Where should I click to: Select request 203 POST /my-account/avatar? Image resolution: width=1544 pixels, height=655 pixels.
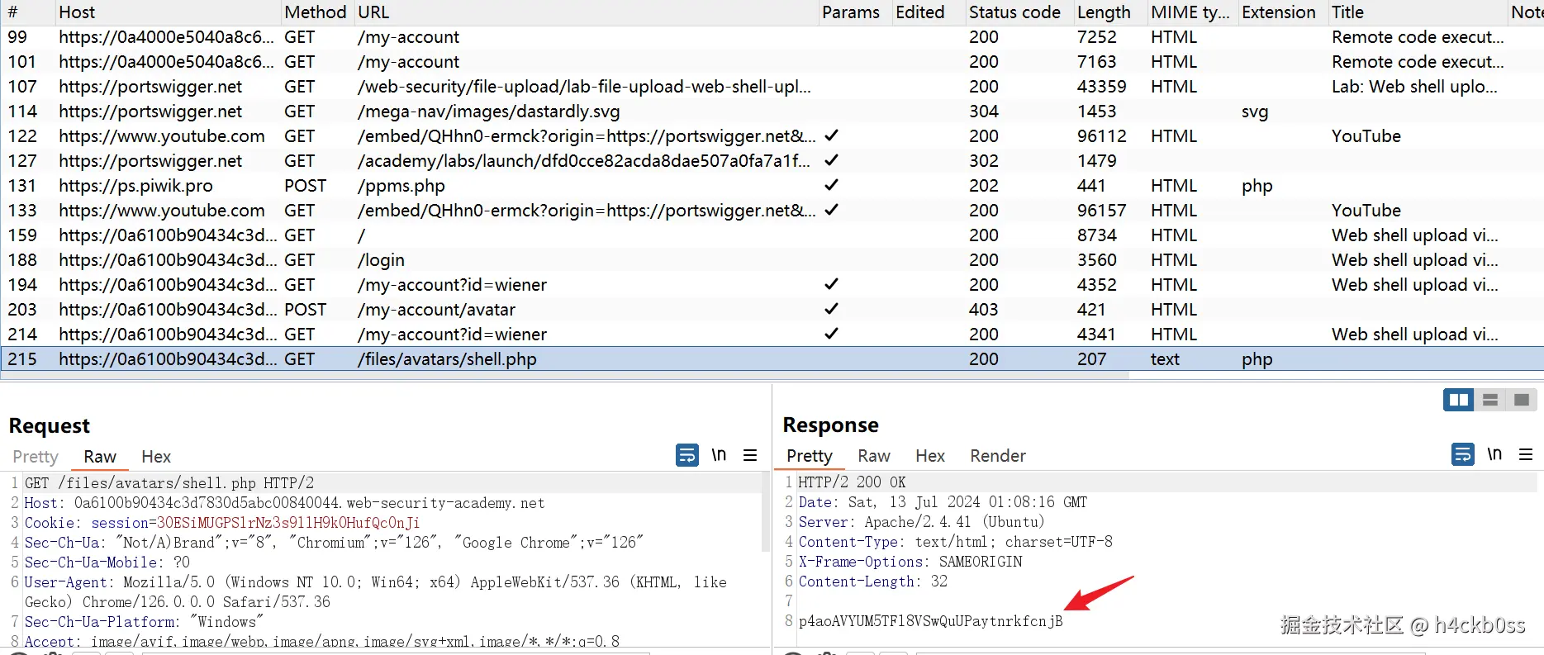click(x=772, y=310)
